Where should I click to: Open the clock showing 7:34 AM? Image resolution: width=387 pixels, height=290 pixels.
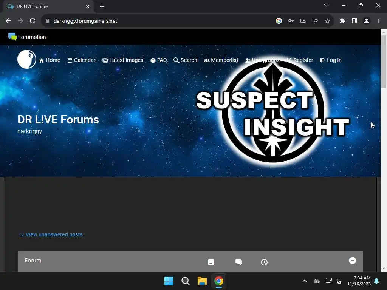(359, 281)
